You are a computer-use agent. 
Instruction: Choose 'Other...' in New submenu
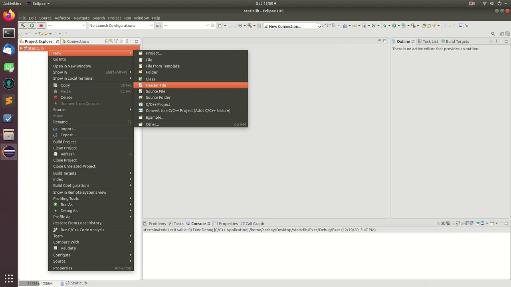191,124
